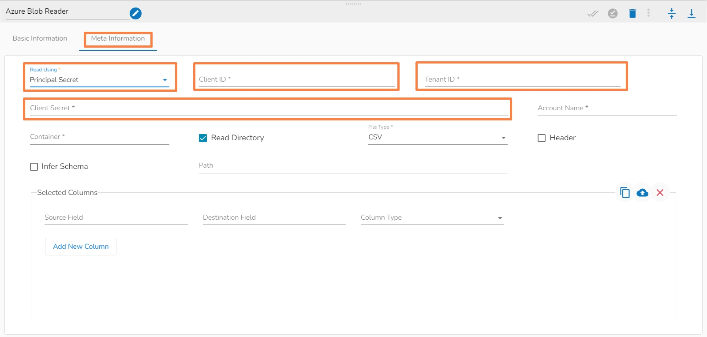This screenshot has height=337, width=707.
Task: Click the blue download arrow icon
Action: tap(691, 14)
